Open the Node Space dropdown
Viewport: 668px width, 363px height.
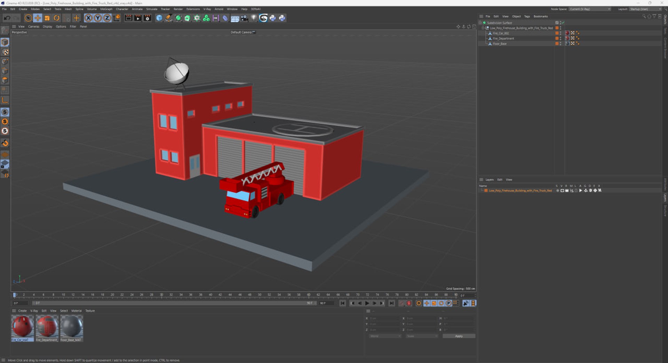[x=590, y=9]
